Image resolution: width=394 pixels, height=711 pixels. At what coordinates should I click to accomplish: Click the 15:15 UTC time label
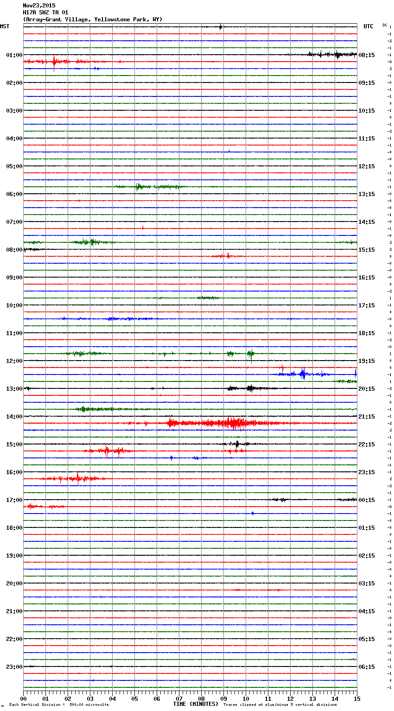pyautogui.click(x=367, y=250)
